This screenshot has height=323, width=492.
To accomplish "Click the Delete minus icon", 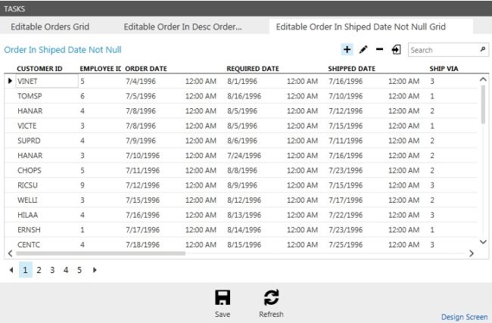I will click(x=380, y=49).
